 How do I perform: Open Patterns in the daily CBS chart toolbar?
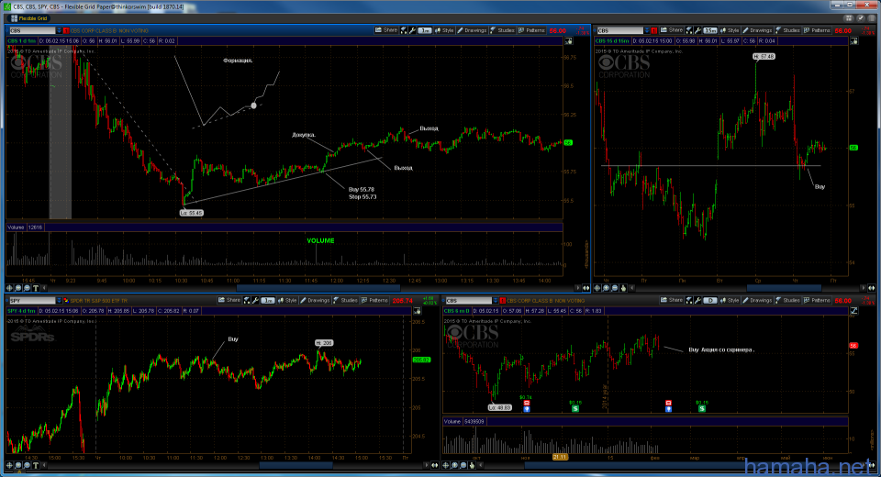[817, 301]
